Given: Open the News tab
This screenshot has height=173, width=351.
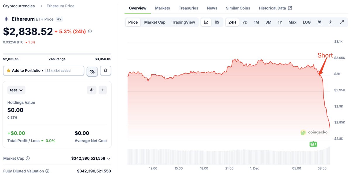Looking at the screenshot, I should 212,8.
